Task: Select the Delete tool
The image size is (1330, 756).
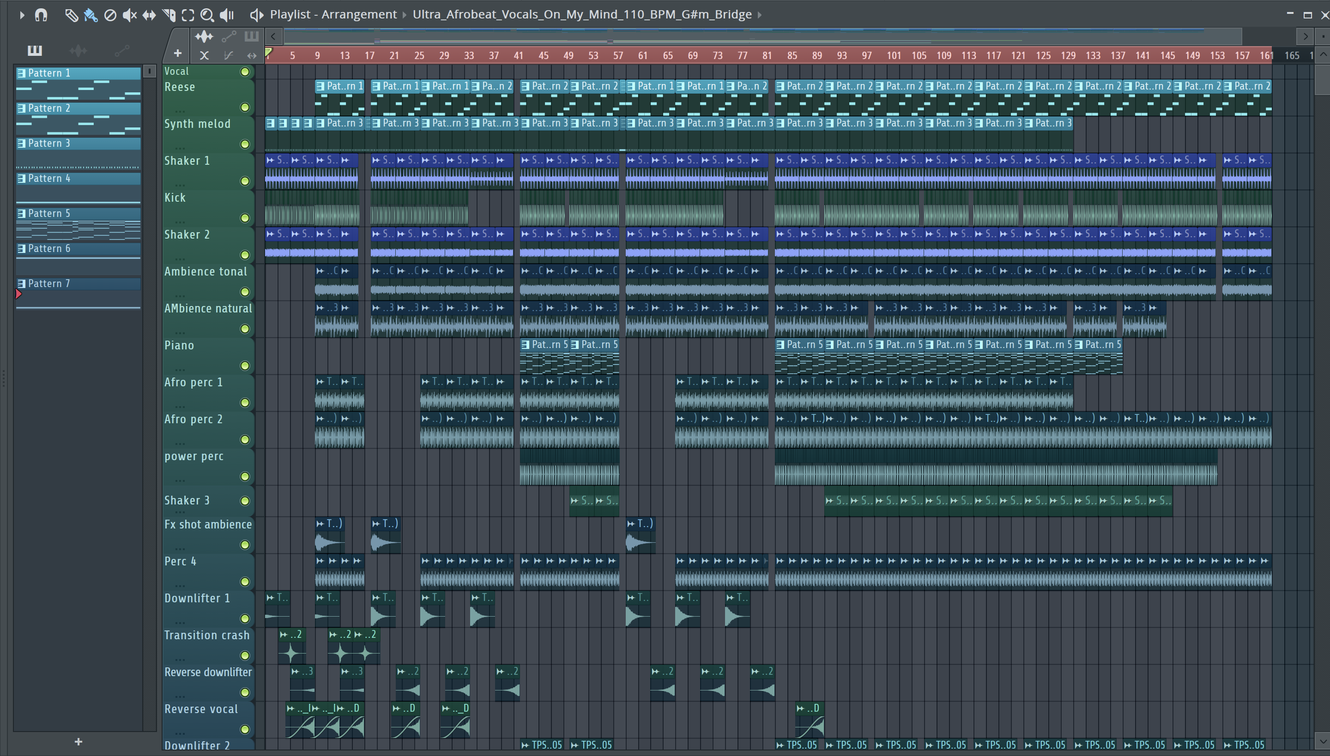Action: [110, 15]
